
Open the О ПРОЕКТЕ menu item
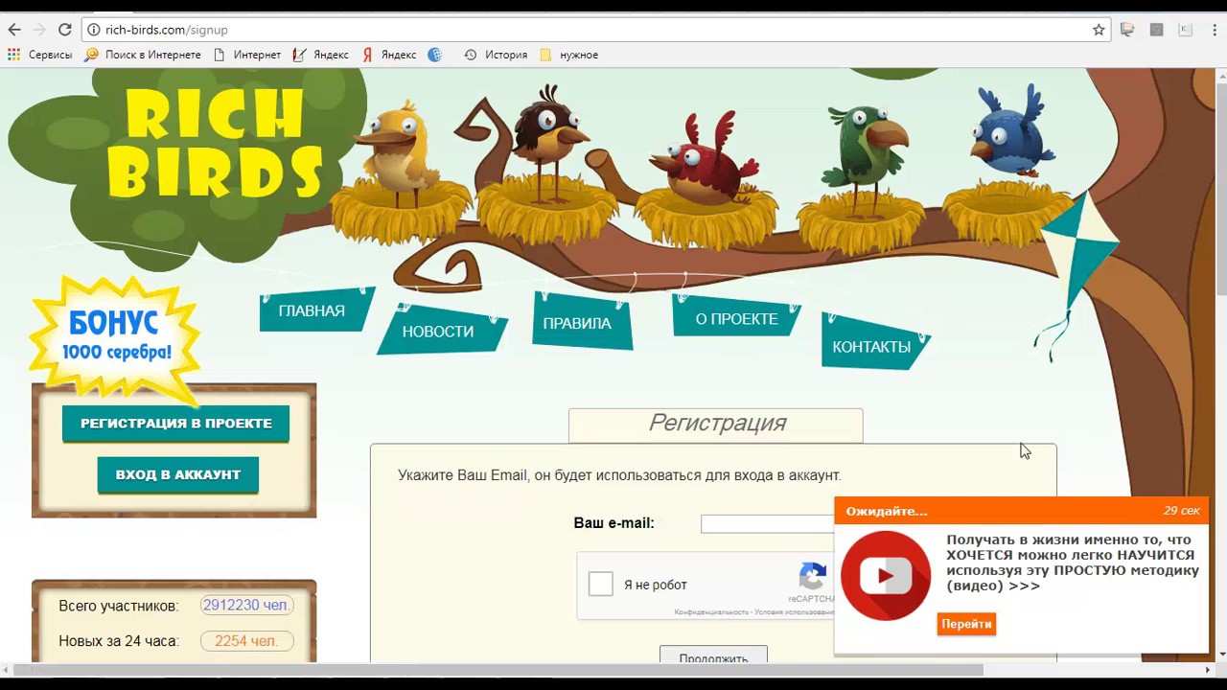(x=736, y=319)
